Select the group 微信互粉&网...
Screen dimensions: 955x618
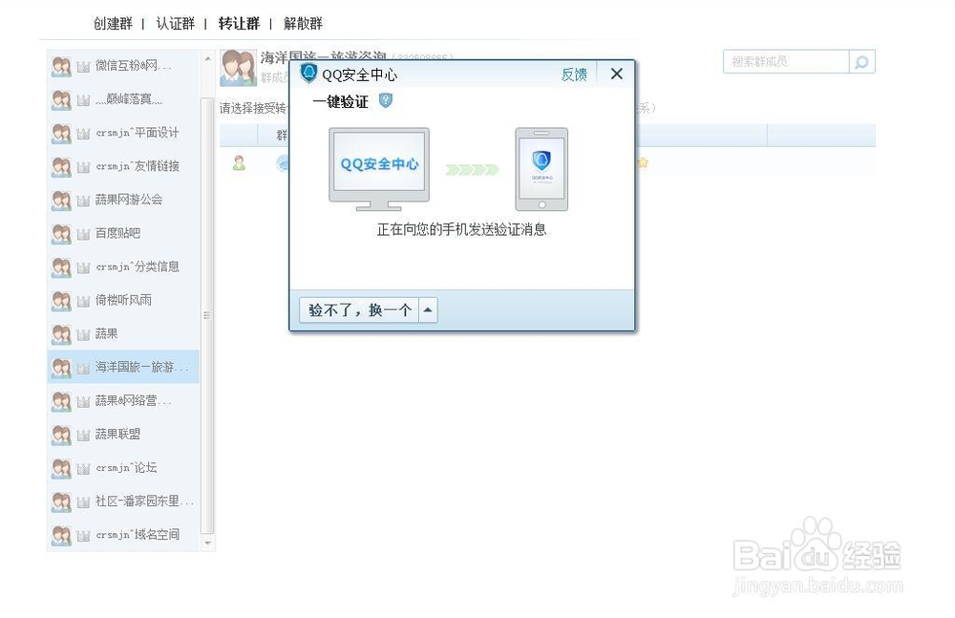coord(123,65)
